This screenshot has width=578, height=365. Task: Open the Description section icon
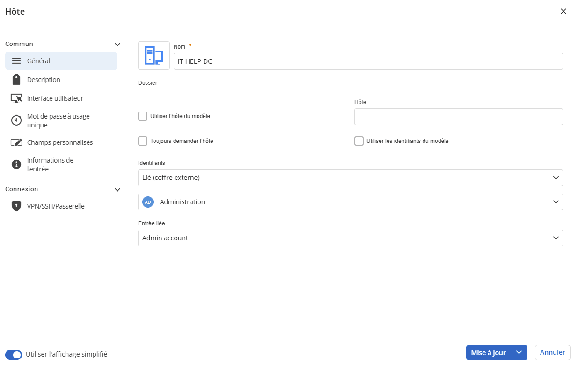[x=16, y=80]
